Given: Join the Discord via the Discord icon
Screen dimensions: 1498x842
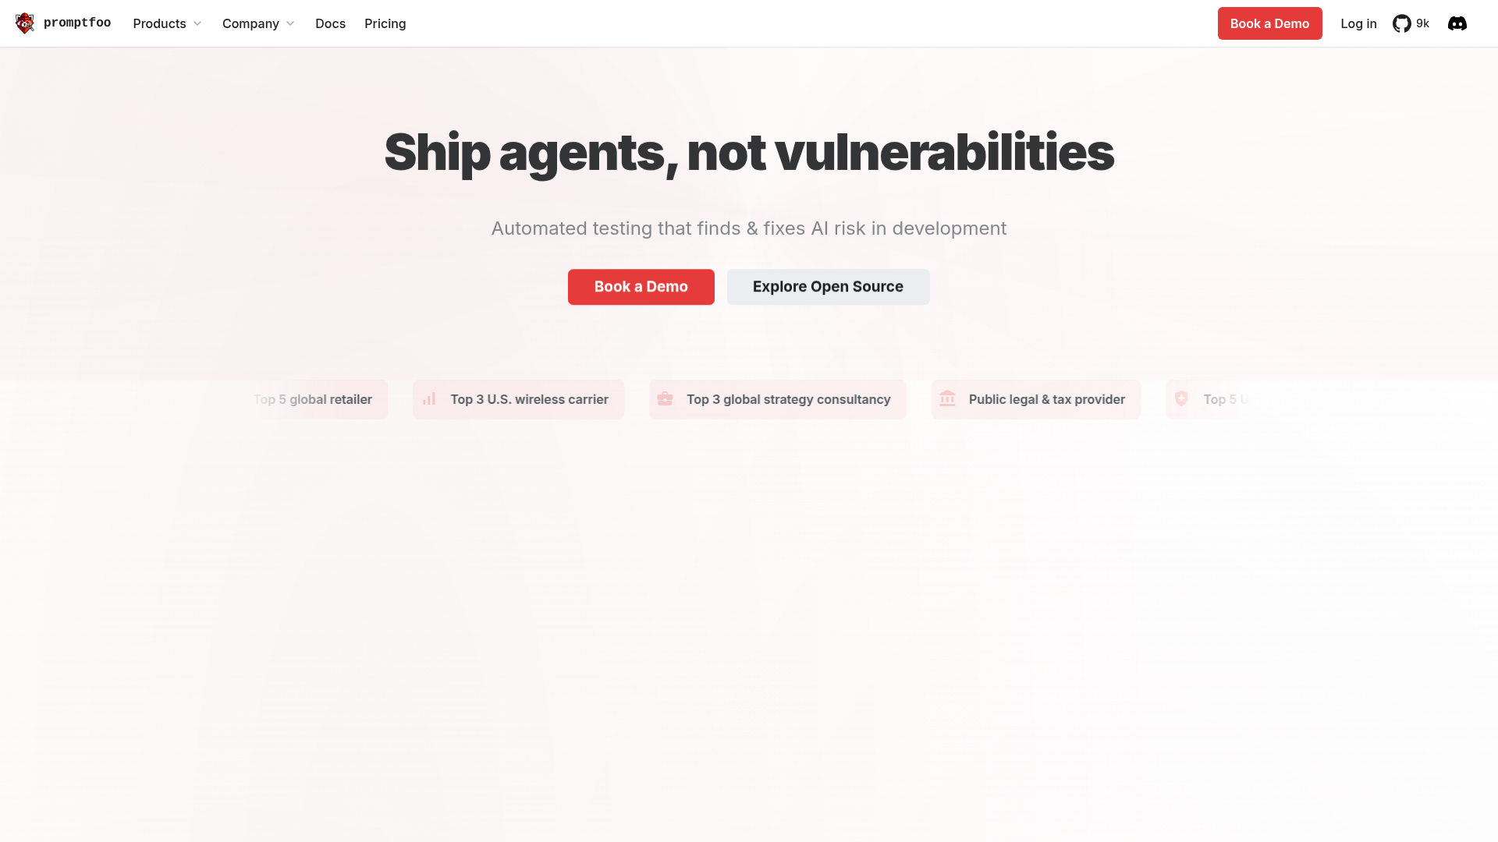Looking at the screenshot, I should click(1457, 23).
